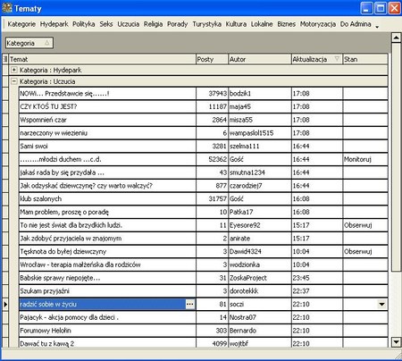
Task: Select topic "Dawać tu z kawą 2"
Action: (x=107, y=343)
